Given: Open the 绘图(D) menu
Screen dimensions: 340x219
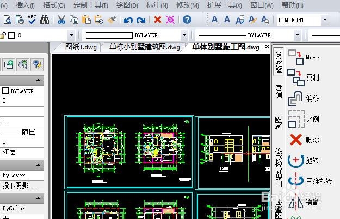Looking at the screenshot, I should pos(127,5).
